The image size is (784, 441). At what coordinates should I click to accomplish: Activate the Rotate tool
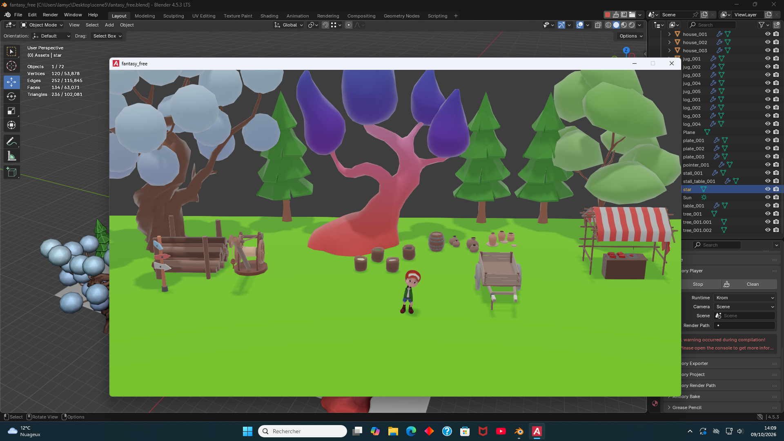[11, 96]
